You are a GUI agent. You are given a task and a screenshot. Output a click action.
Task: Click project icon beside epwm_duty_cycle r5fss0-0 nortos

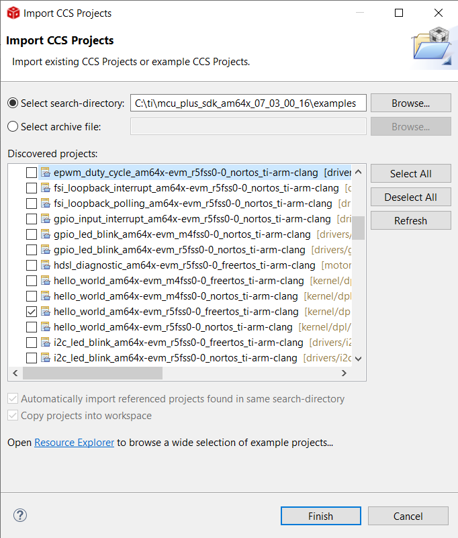click(46, 173)
